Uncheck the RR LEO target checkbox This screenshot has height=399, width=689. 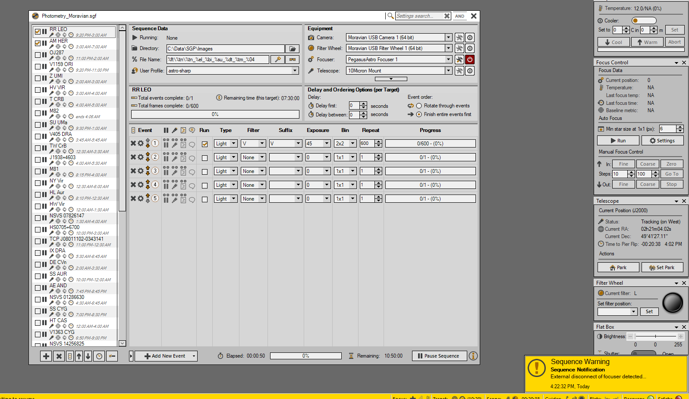pos(38,31)
